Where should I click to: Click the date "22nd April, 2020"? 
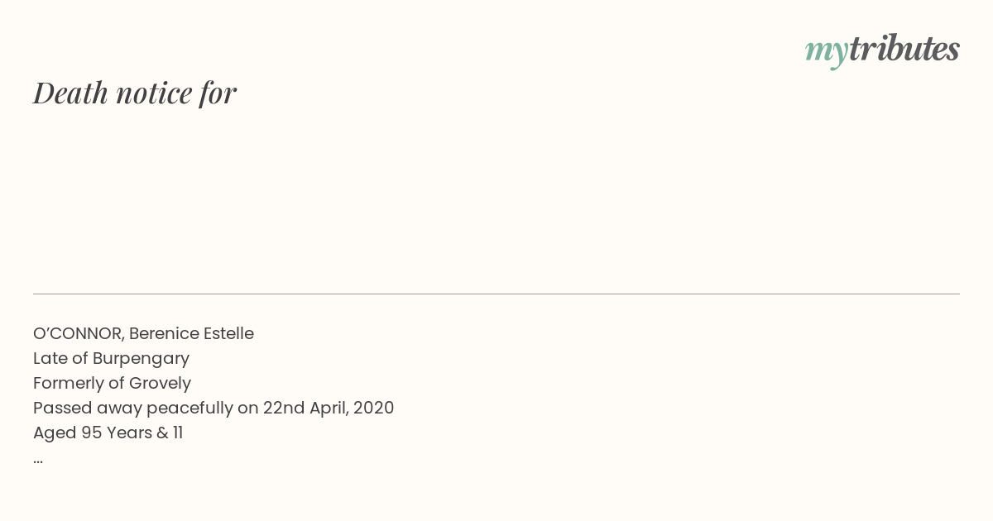coord(329,408)
